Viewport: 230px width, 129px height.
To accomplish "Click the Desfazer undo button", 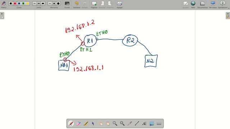I will point(77,4).
